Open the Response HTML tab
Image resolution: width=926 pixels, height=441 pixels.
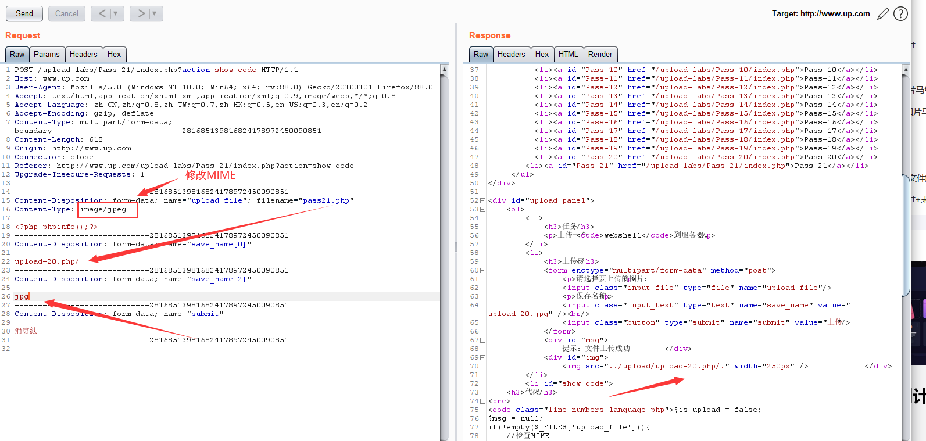click(x=569, y=54)
